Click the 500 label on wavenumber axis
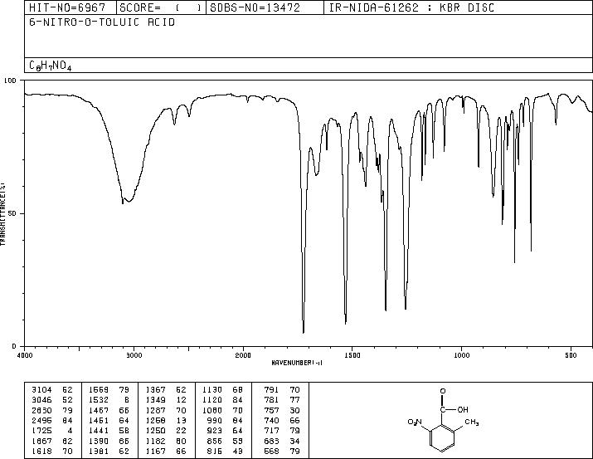Screen dimensions: 593x459 pyautogui.click(x=571, y=355)
